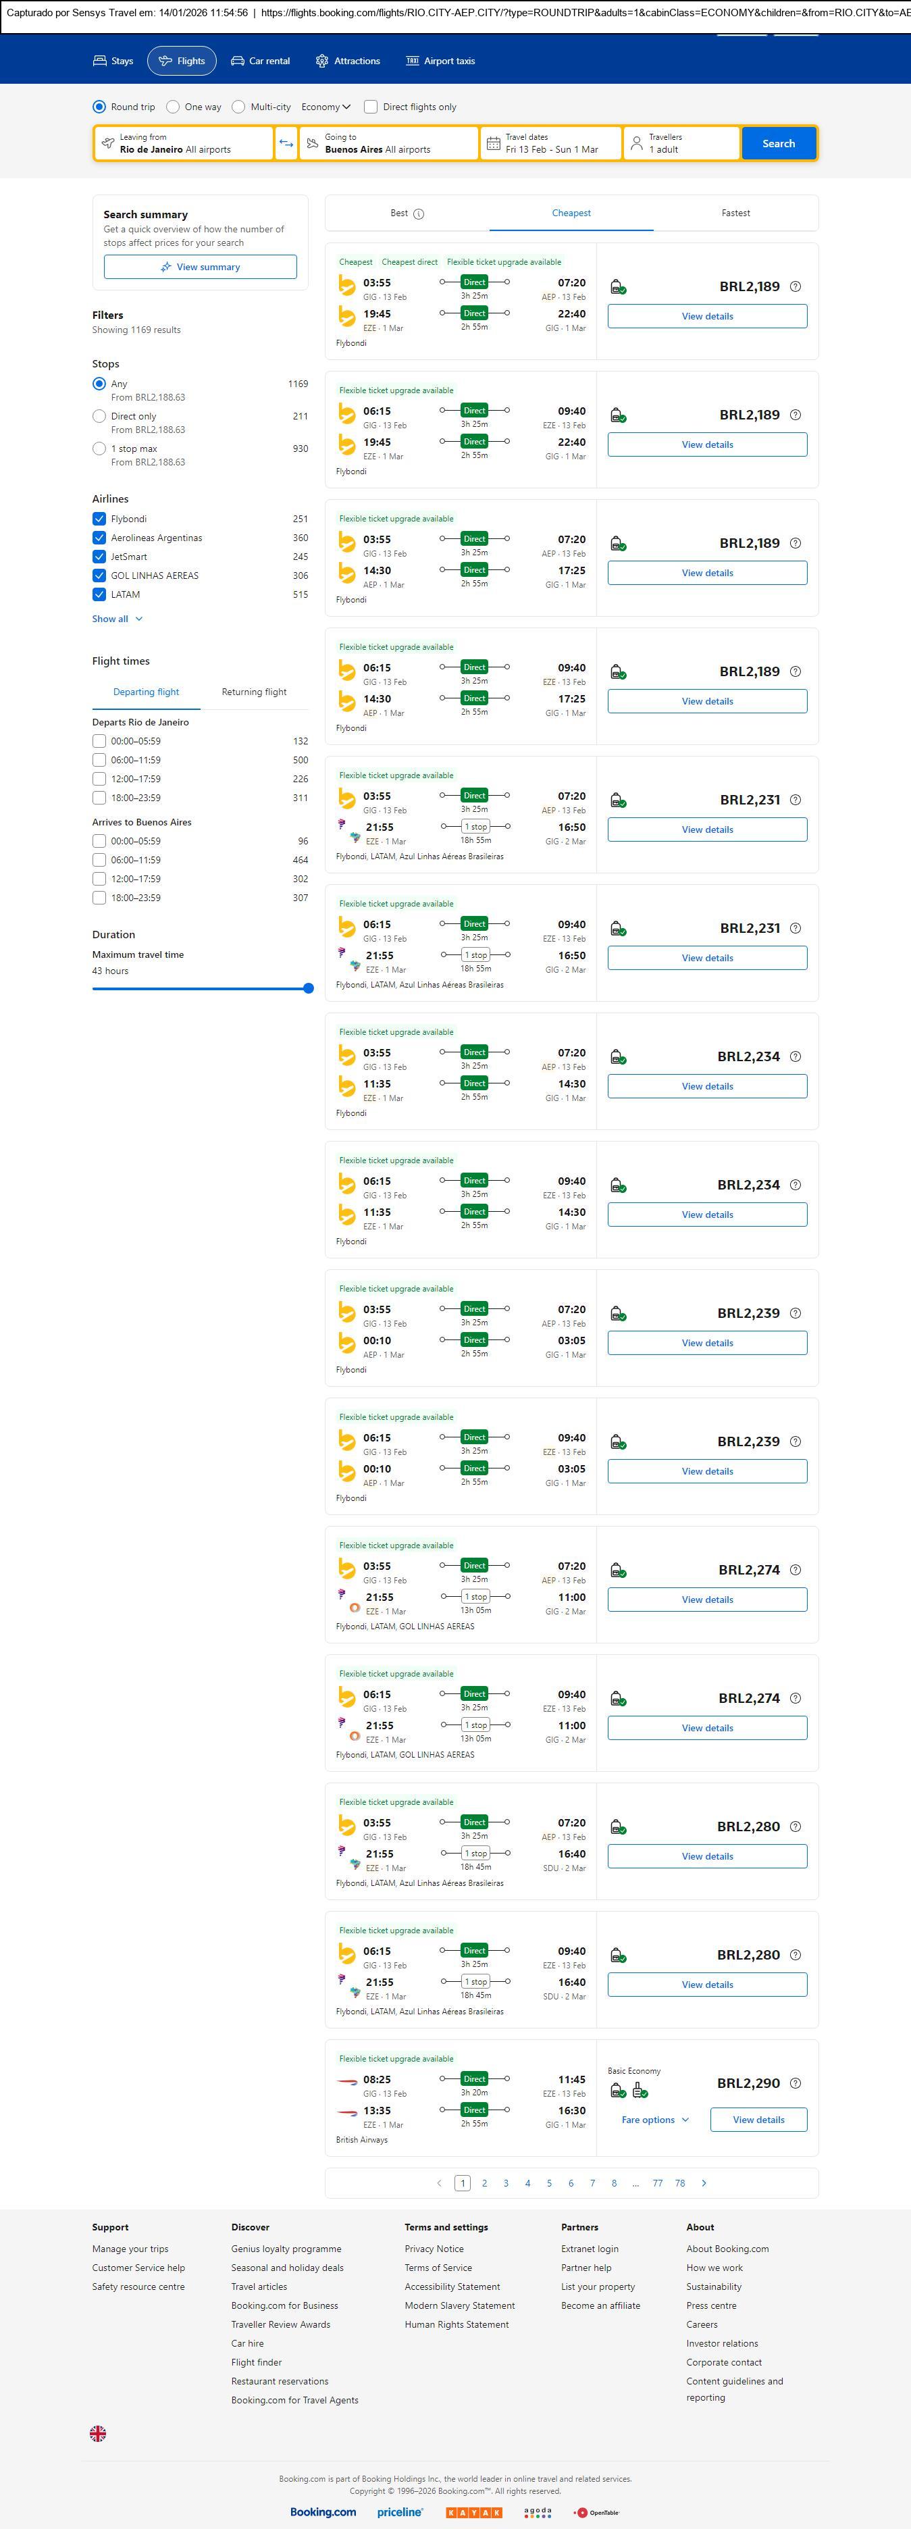The height and width of the screenshot is (2529, 911).
Task: Click the swap origin and destination arrows icon
Action: tap(286, 143)
